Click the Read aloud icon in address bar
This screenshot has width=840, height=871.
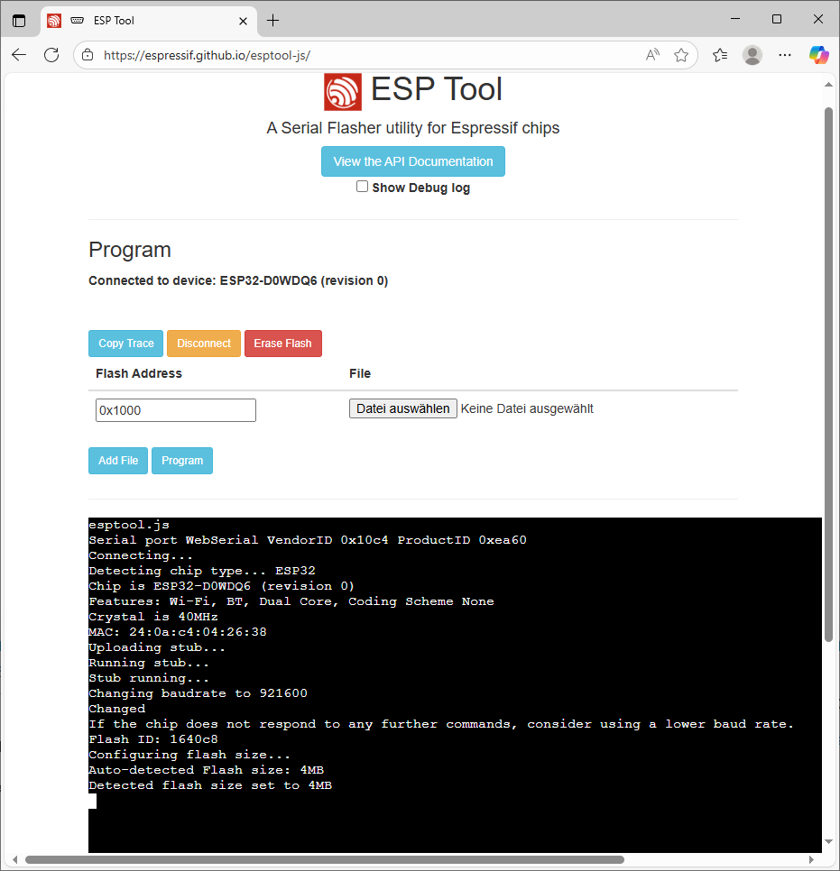[x=652, y=55]
